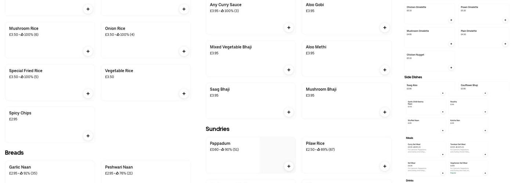
Task: Tap the plus on Mushroom Bhaji
Action: pyautogui.click(x=385, y=112)
